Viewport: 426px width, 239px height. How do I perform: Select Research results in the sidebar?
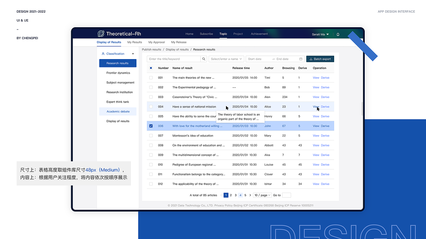tap(118, 63)
